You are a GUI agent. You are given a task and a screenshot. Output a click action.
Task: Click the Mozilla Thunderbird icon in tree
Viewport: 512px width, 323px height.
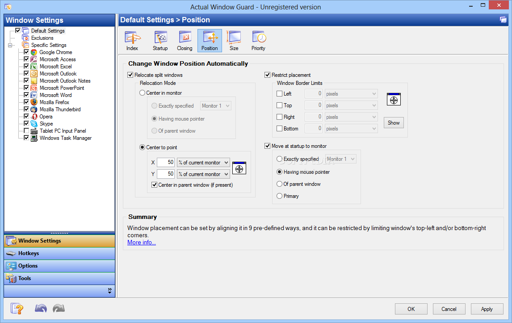point(34,109)
